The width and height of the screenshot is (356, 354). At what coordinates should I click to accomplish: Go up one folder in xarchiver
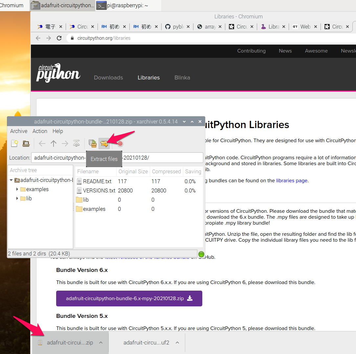(54, 144)
